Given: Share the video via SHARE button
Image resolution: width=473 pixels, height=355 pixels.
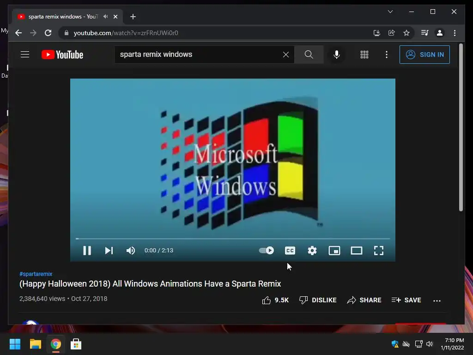Looking at the screenshot, I should (x=364, y=300).
